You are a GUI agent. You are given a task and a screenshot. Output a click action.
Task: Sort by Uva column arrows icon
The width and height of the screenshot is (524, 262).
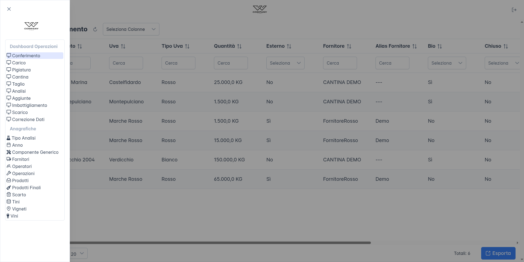coord(123,46)
